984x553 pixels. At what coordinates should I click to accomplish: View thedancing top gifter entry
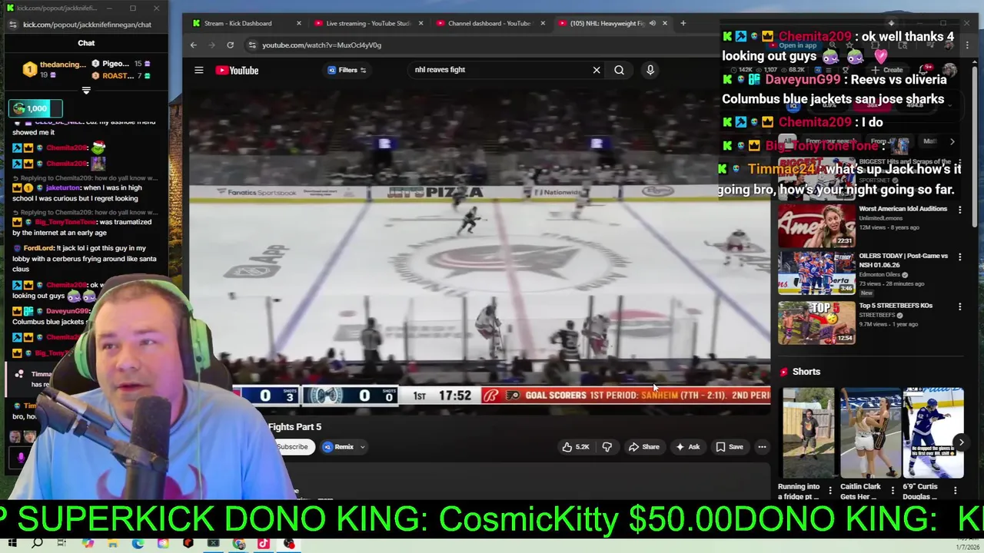click(x=54, y=69)
